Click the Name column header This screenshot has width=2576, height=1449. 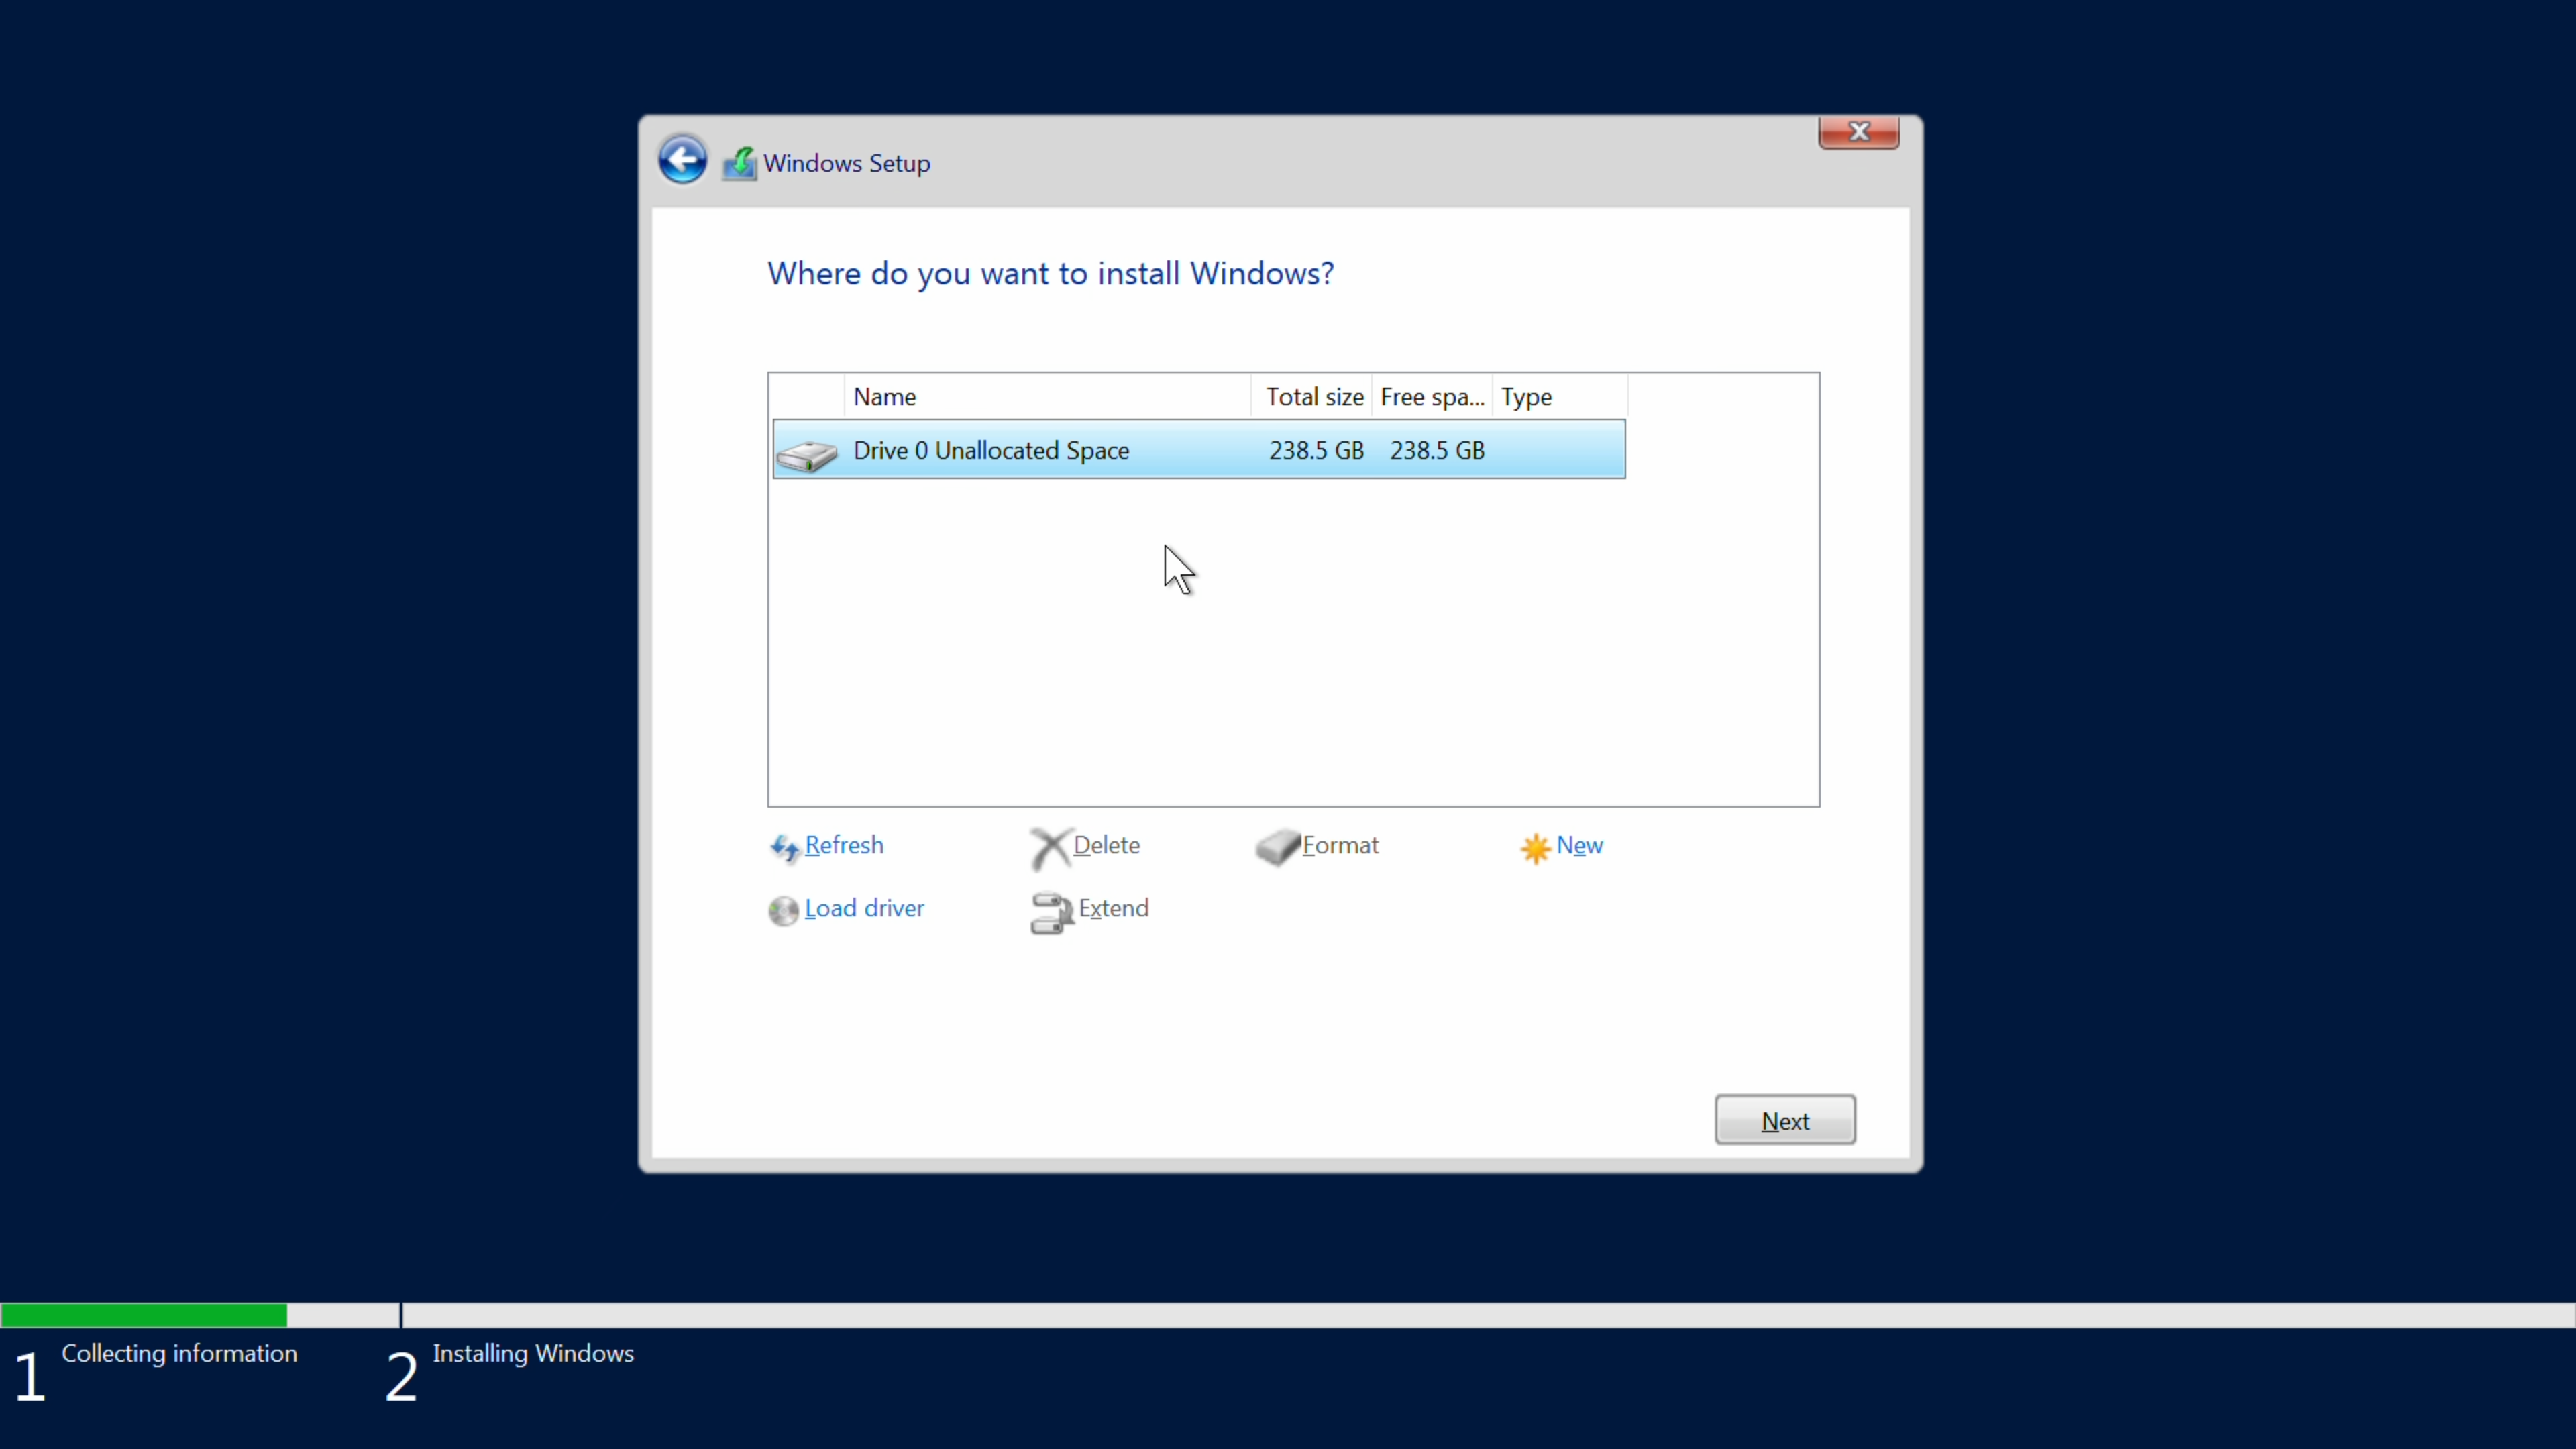[1047, 397]
